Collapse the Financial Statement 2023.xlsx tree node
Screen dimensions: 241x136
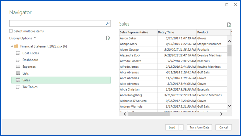click(11, 46)
